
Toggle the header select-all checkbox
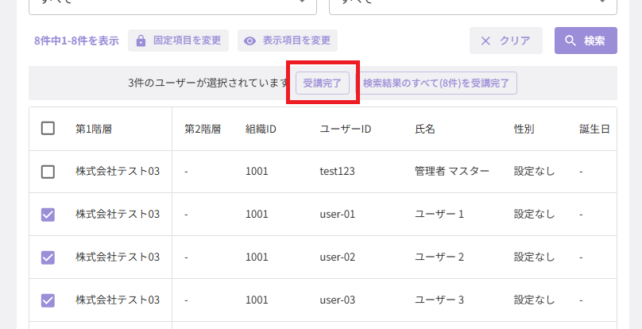coord(48,129)
